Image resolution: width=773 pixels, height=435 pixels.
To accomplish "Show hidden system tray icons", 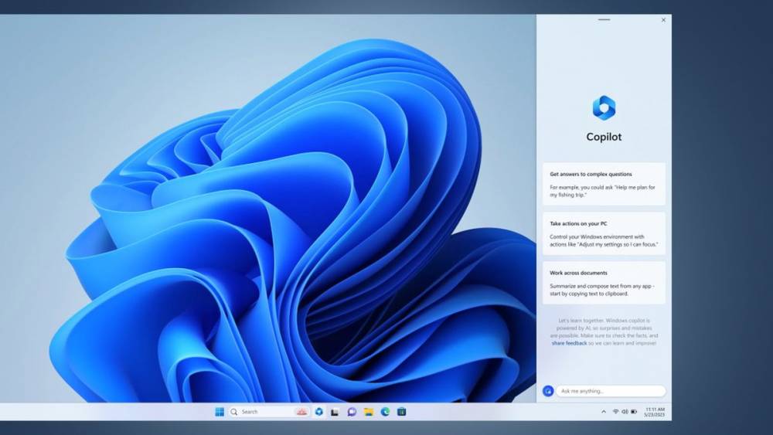I will point(604,412).
